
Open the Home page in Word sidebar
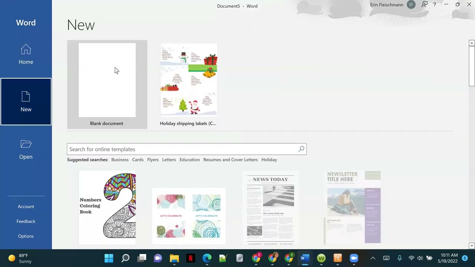pos(26,54)
